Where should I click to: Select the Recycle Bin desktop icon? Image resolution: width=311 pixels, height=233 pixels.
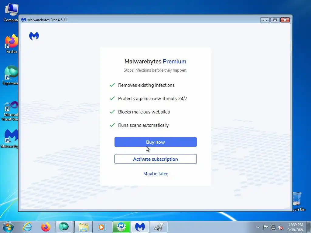(299, 202)
